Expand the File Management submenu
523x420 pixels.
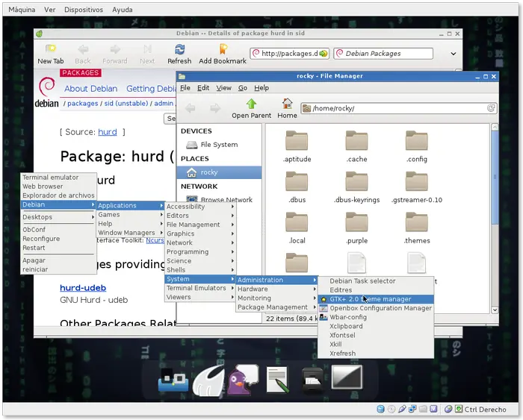(200, 225)
